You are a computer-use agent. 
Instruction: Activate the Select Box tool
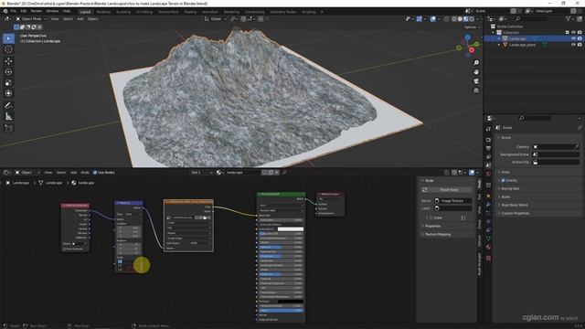coord(8,38)
